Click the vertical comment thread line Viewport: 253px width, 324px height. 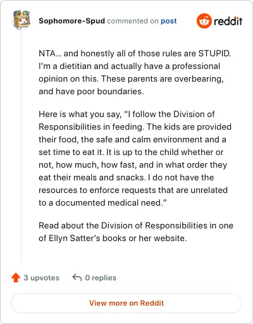(21, 147)
